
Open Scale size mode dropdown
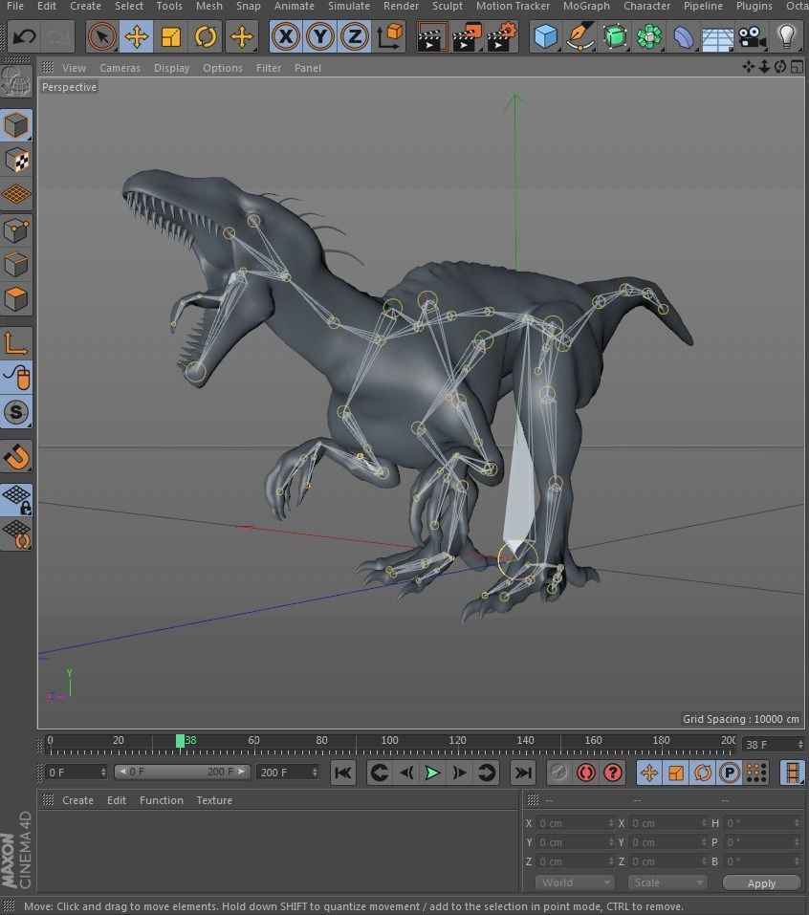point(667,882)
